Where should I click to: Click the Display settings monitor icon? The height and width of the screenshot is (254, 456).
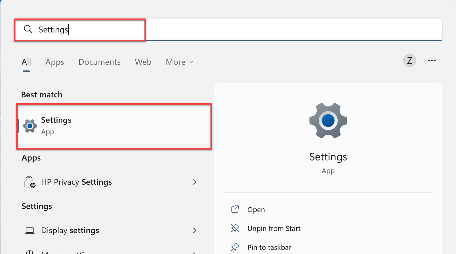pos(30,230)
